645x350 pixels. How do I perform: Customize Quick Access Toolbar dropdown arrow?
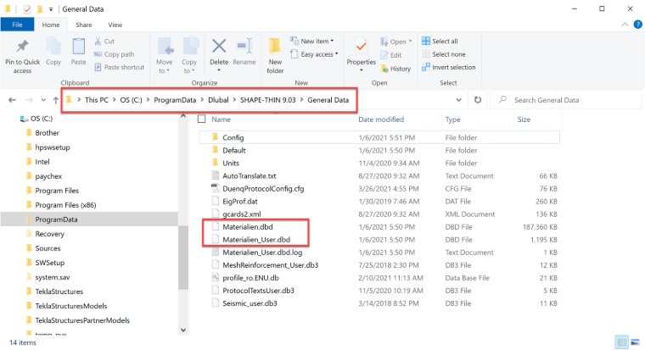pos(51,9)
